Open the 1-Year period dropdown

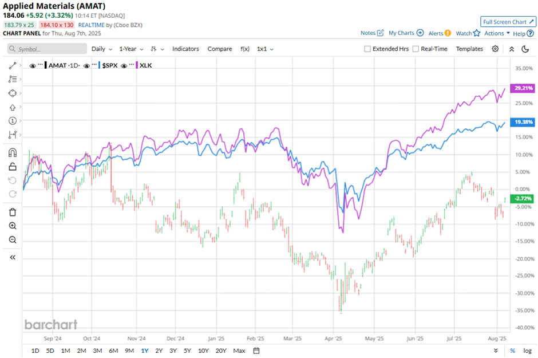click(131, 49)
